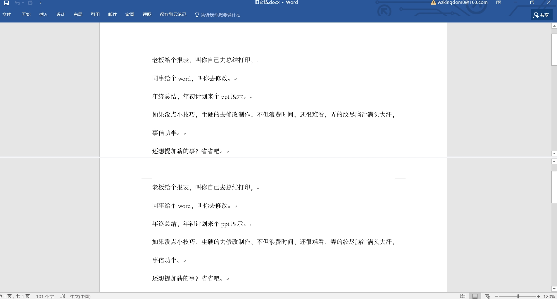Save the document using the Save icon
The height and width of the screenshot is (299, 557).
6,3
